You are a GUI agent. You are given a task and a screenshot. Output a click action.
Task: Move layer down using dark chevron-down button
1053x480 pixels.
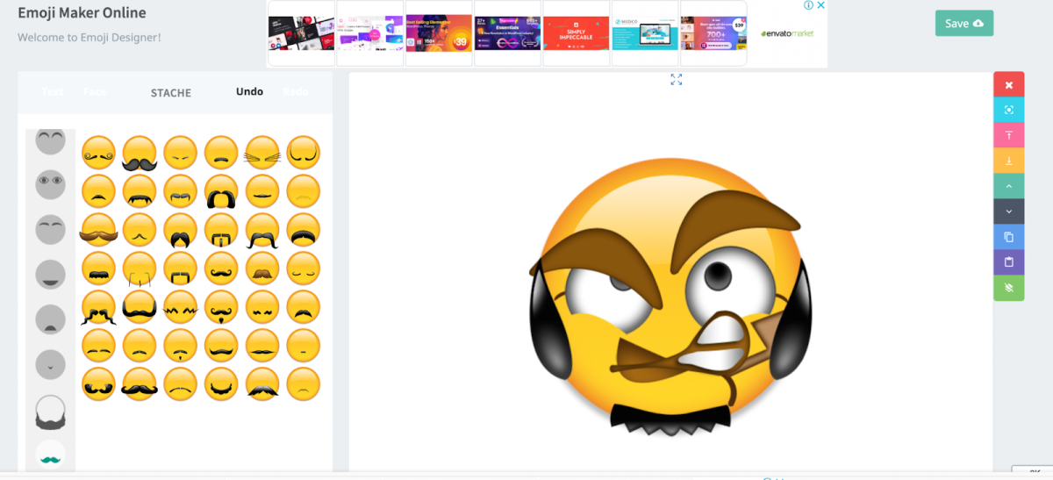pos(1009,211)
